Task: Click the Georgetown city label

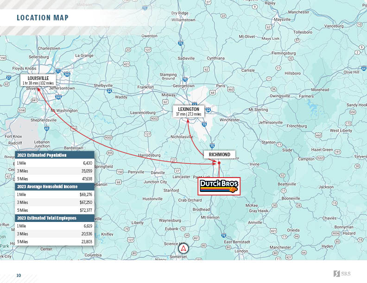Action: pyautogui.click(x=183, y=86)
